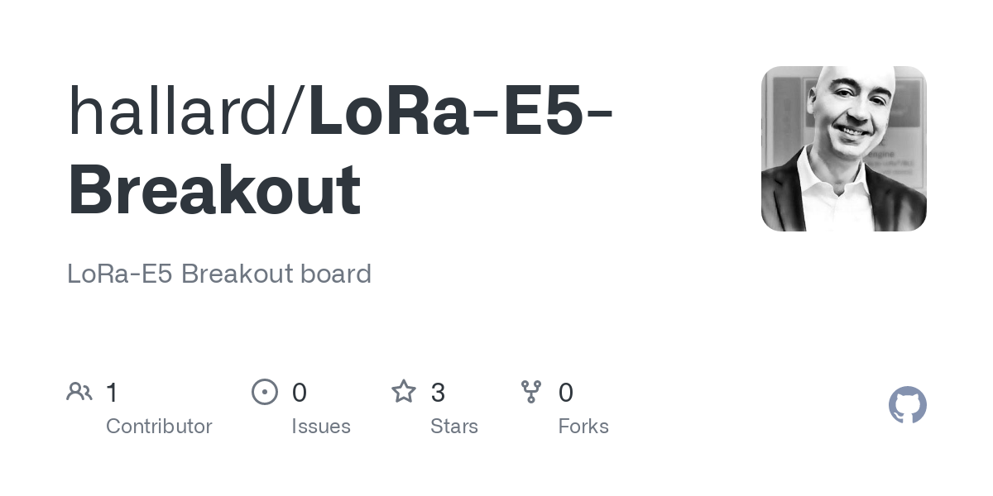This screenshot has width=993, height=496.
Task: Click the large bold word Breakout
Action: point(214,190)
